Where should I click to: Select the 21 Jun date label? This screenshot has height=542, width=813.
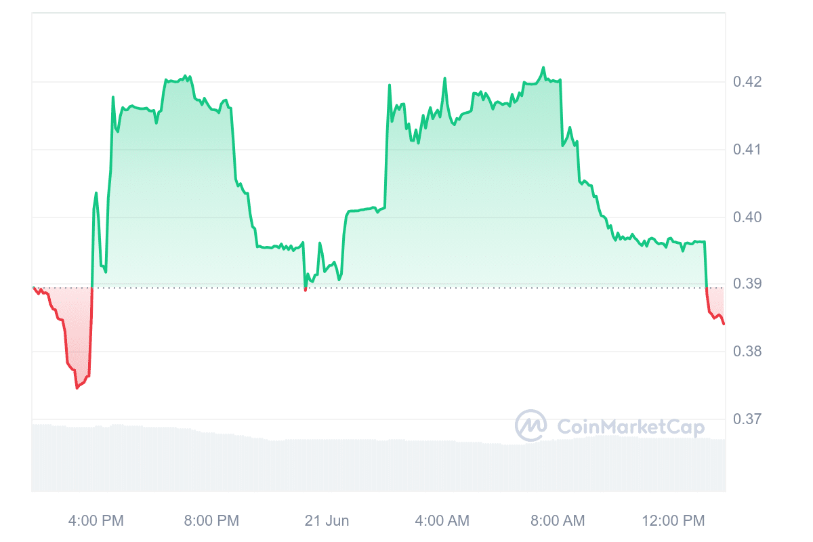coord(327,520)
